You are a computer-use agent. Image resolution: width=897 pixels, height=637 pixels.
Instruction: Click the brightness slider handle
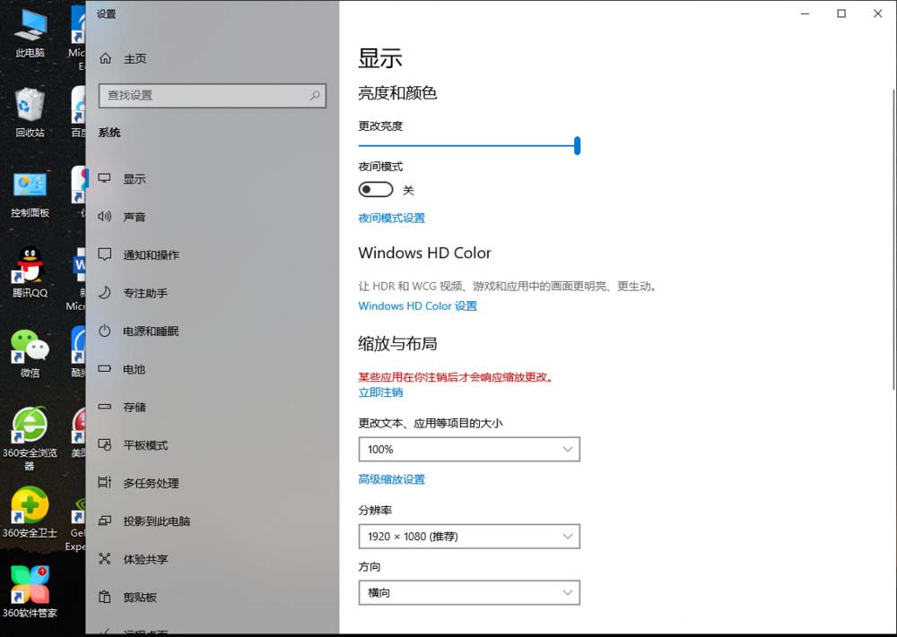click(x=577, y=146)
